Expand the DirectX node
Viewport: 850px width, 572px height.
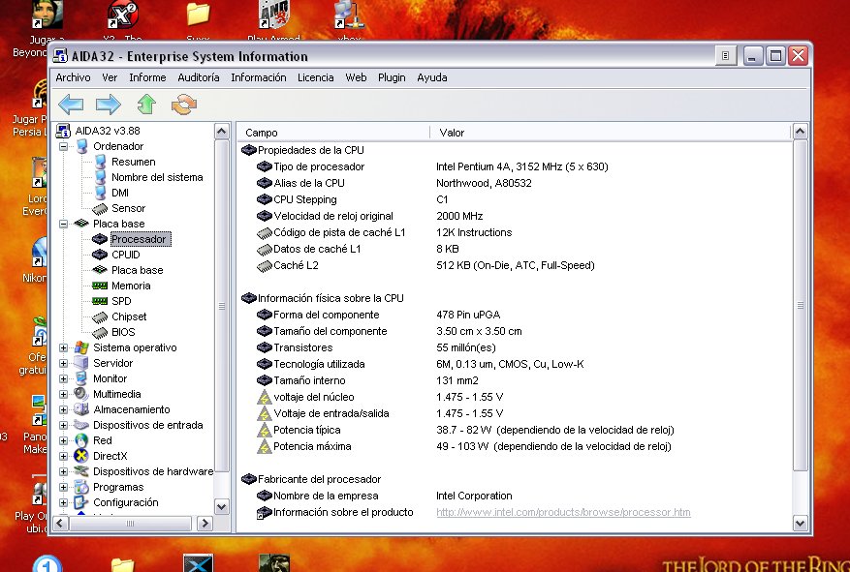click(x=63, y=456)
